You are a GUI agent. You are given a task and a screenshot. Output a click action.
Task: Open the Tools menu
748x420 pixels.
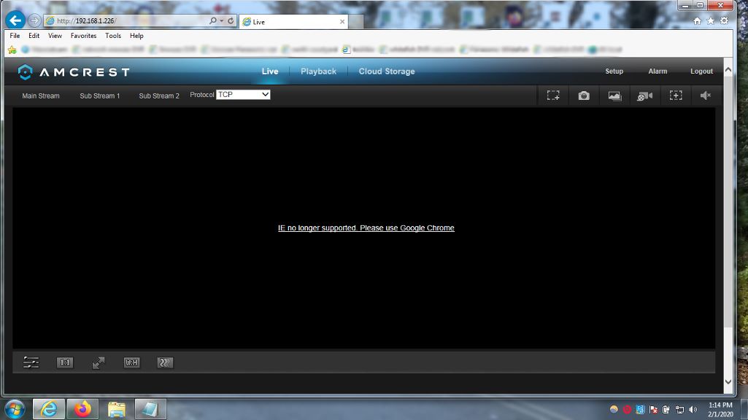113,36
